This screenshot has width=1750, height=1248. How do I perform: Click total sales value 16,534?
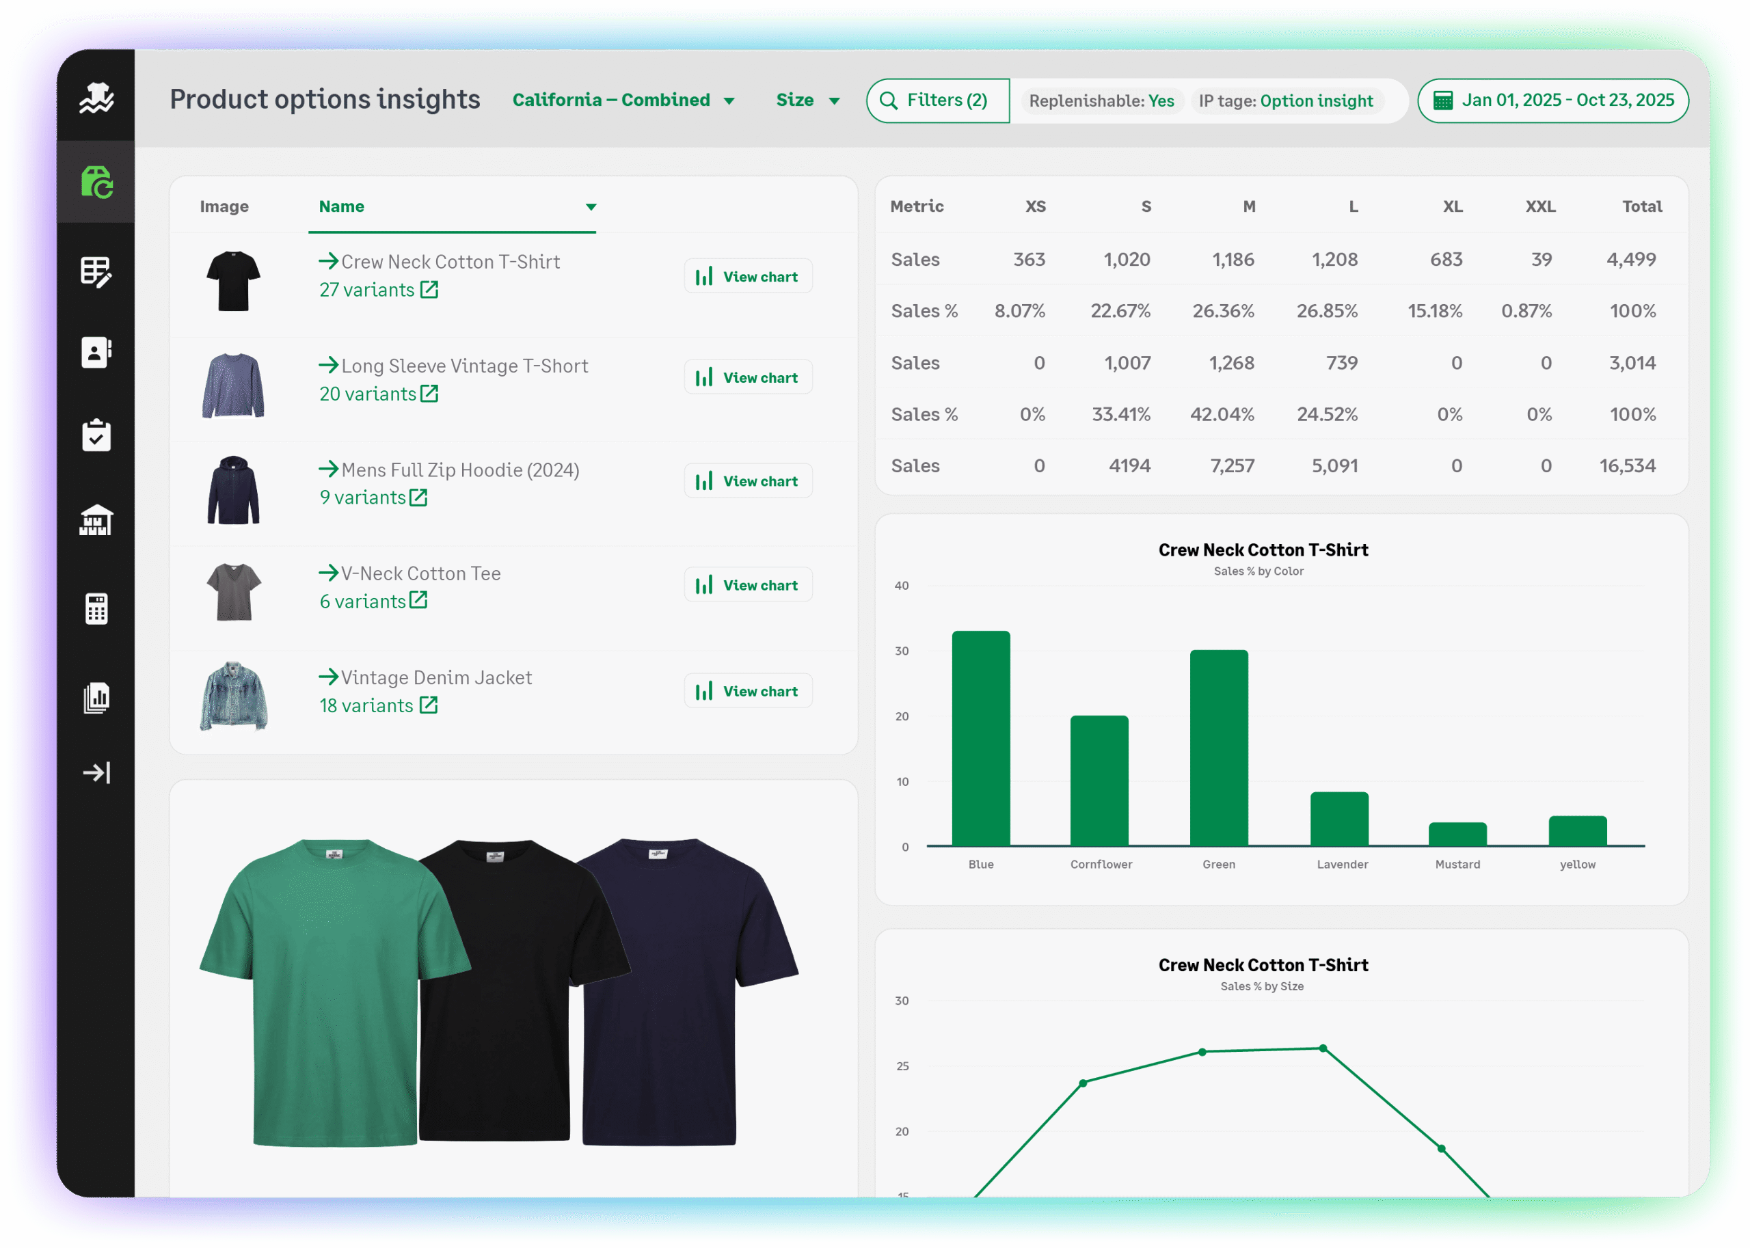(x=1627, y=465)
